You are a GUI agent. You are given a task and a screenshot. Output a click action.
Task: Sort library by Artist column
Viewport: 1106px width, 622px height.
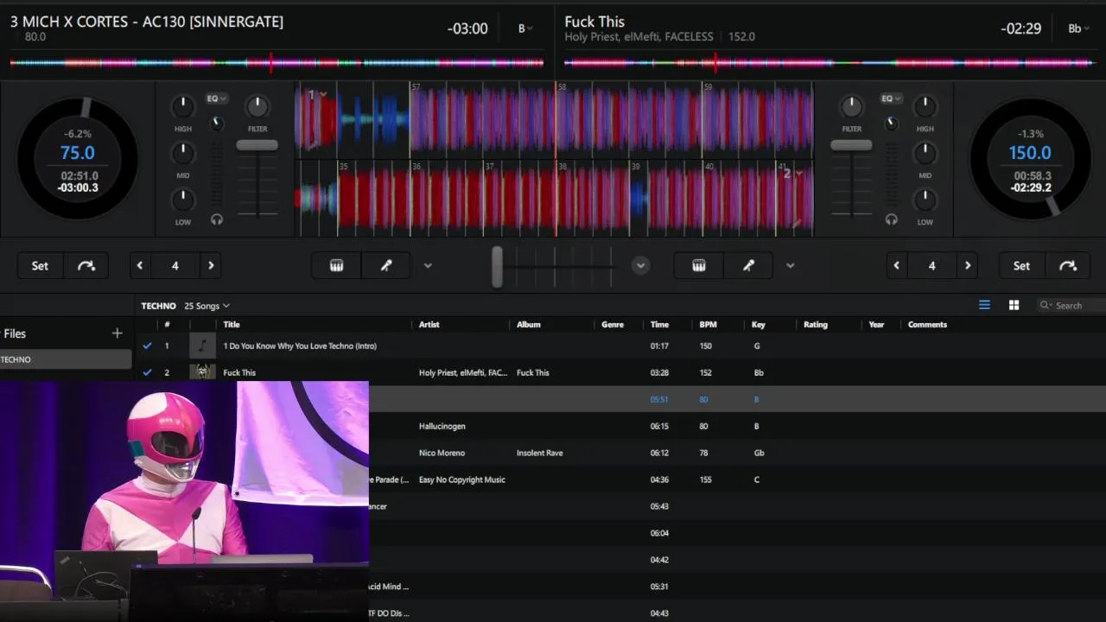point(429,325)
